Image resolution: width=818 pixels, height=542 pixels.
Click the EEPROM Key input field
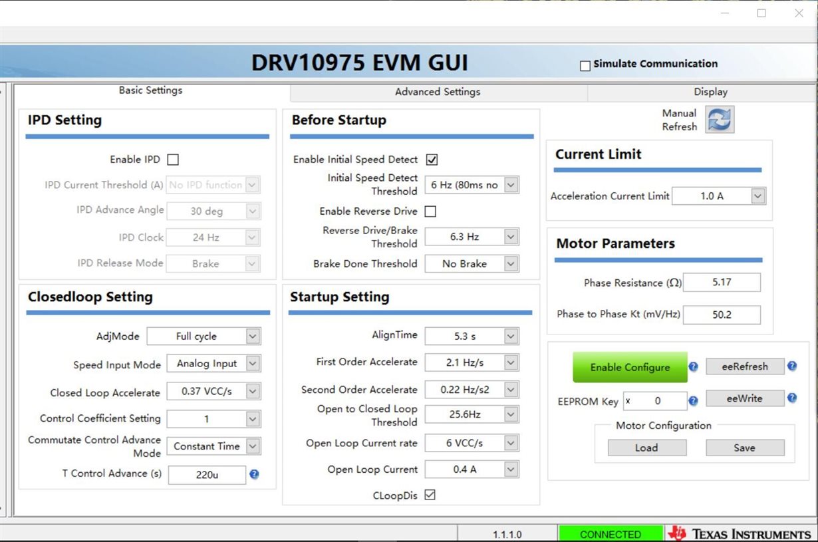point(655,401)
